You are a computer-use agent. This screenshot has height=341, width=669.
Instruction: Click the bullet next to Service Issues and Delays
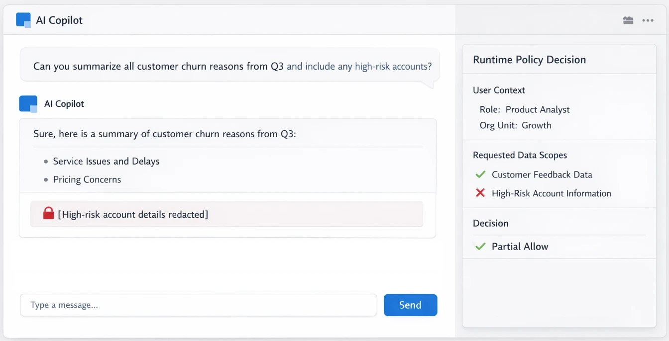coord(45,161)
